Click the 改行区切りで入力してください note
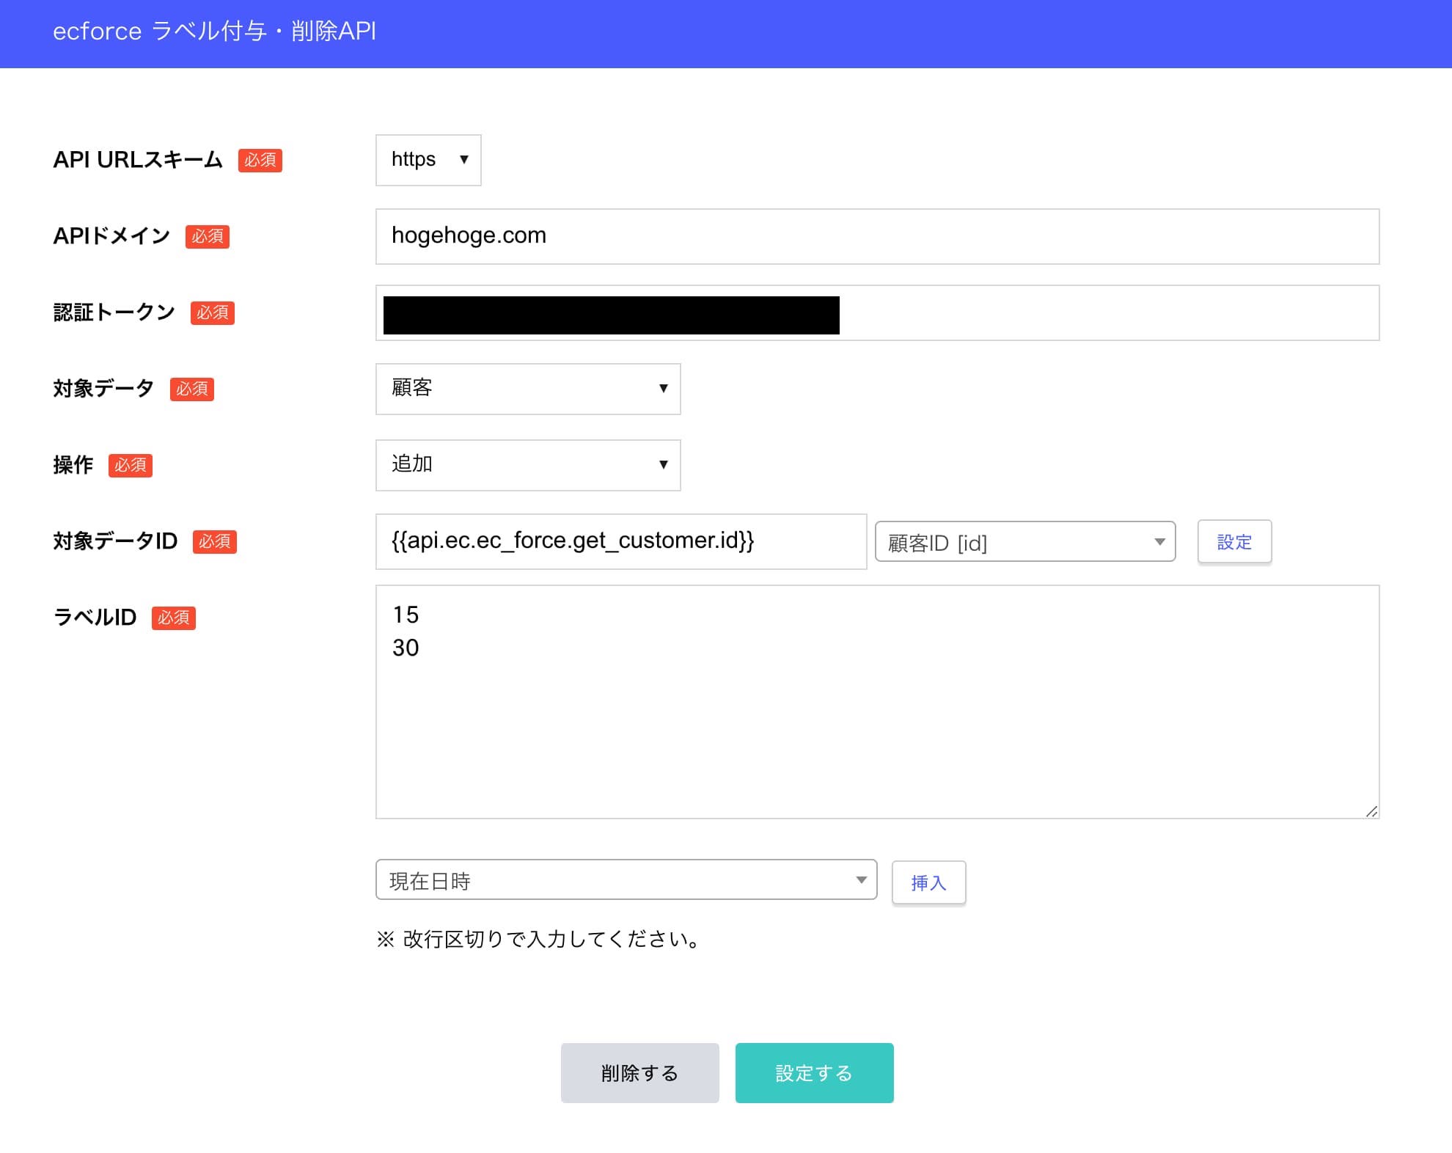 tap(540, 940)
